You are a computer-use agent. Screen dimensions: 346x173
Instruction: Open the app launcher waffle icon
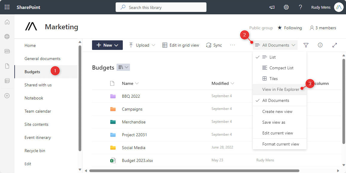click(x=7, y=7)
